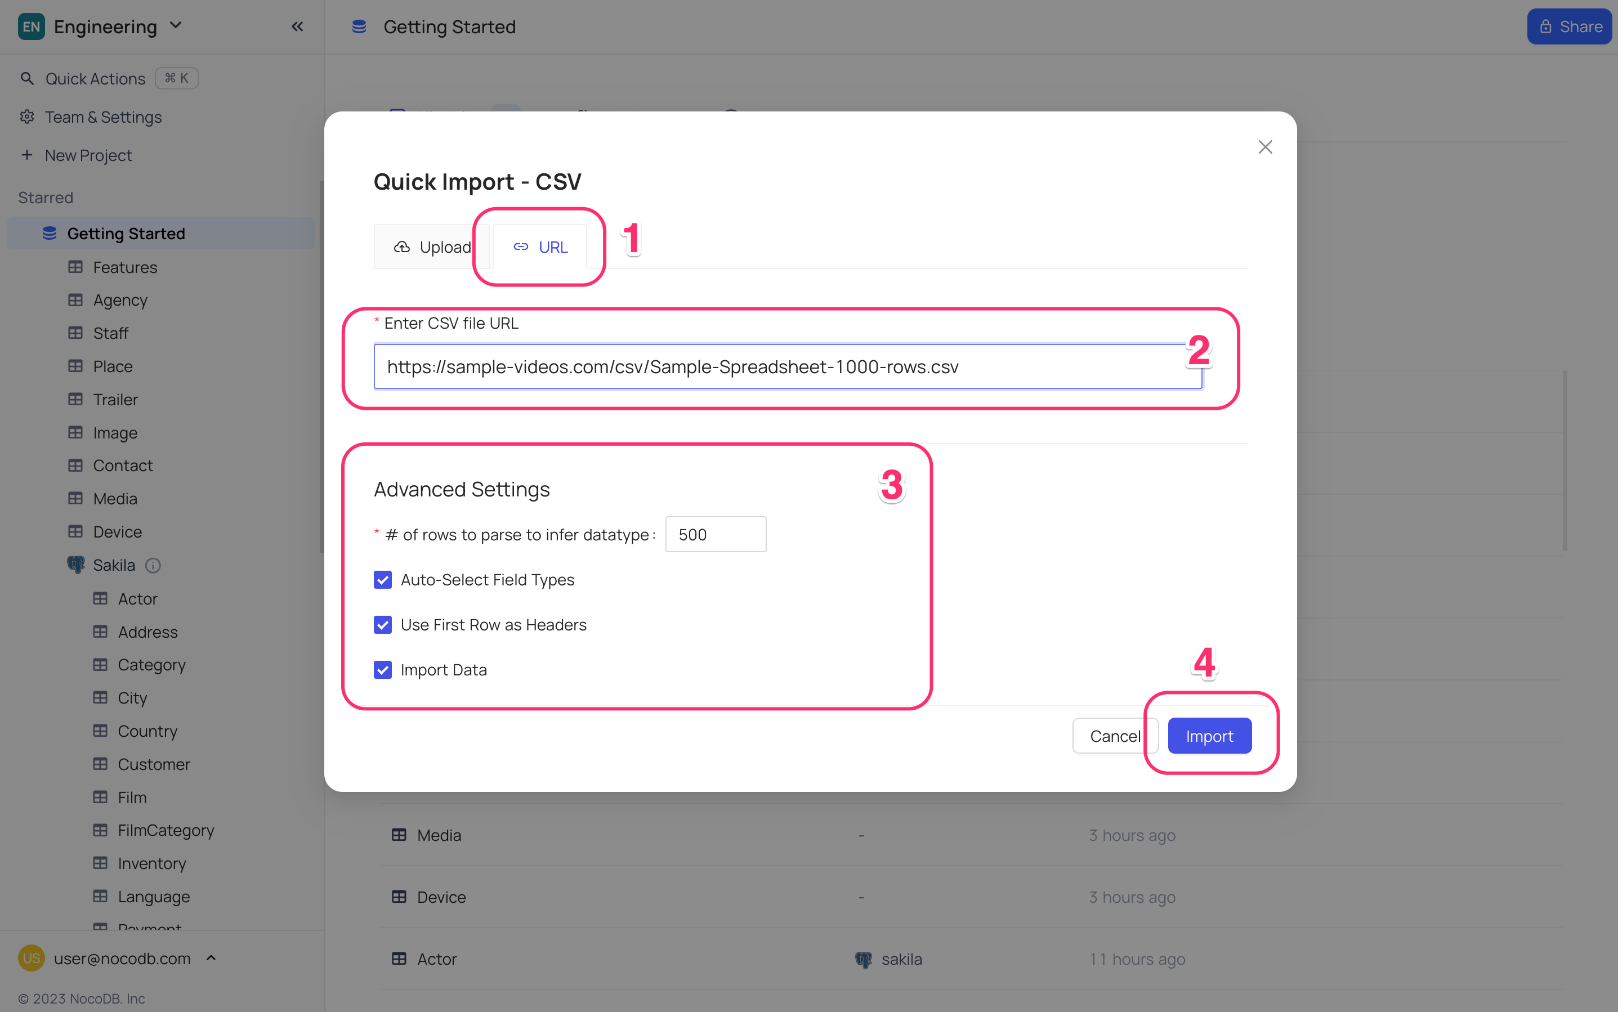Click the Sakila PostgreSQL elephant icon
Screen dimensions: 1618x1012
click(x=75, y=564)
